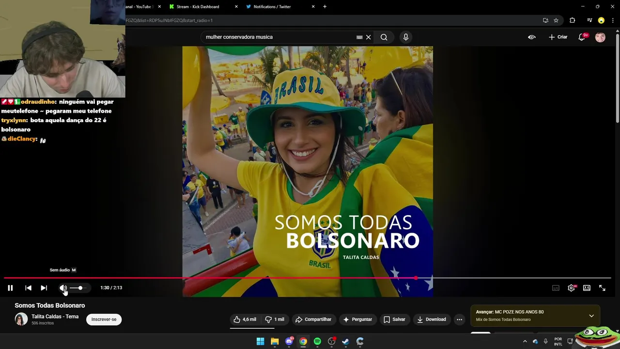Click the eye icon in YouTube header
The height and width of the screenshot is (349, 620).
[532, 37]
